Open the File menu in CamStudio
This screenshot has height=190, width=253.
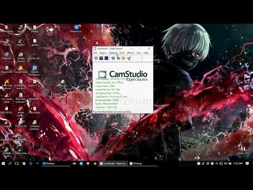tap(95, 53)
